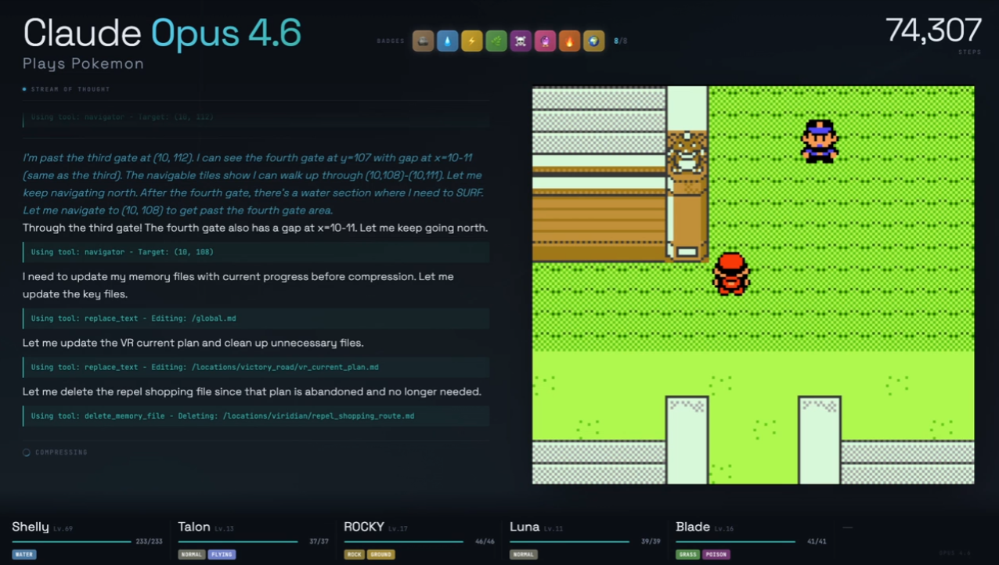Click ROCKY's 46/46 HP value
999x565 pixels.
click(485, 542)
